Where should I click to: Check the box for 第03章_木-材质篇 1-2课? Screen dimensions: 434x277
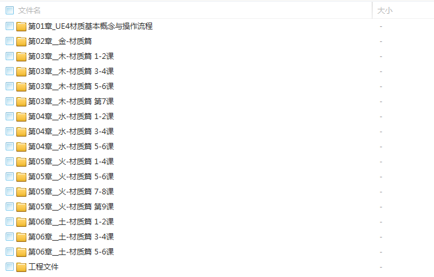pyautogui.click(x=9, y=56)
